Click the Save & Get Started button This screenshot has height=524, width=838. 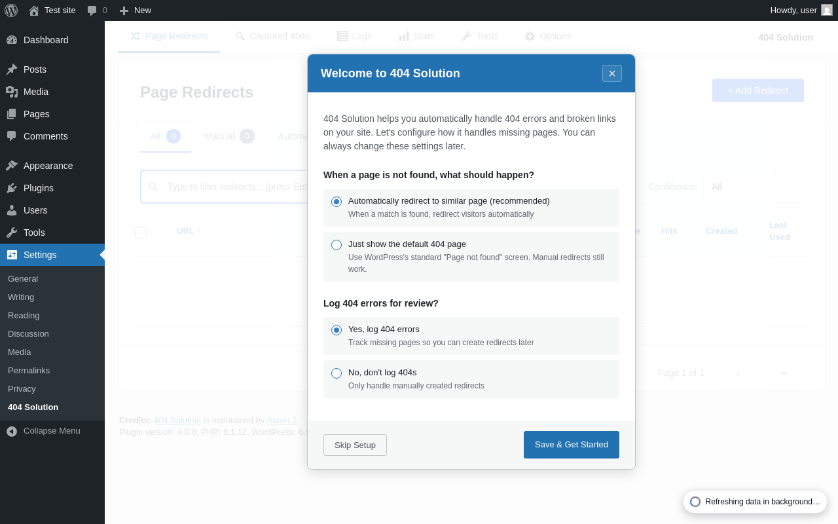click(x=571, y=445)
